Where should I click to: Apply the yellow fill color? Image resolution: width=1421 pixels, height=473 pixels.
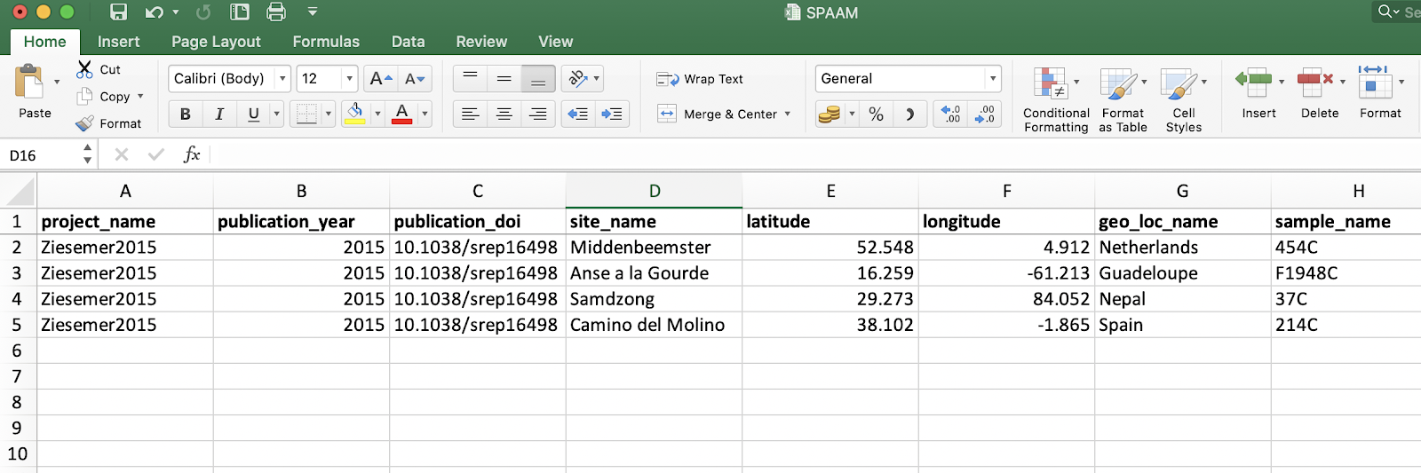point(355,114)
